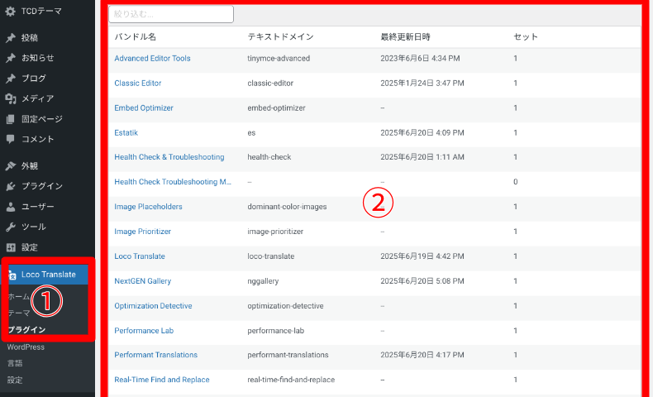Open the Image Placeholders bundle
The height and width of the screenshot is (397, 653).
[148, 207]
